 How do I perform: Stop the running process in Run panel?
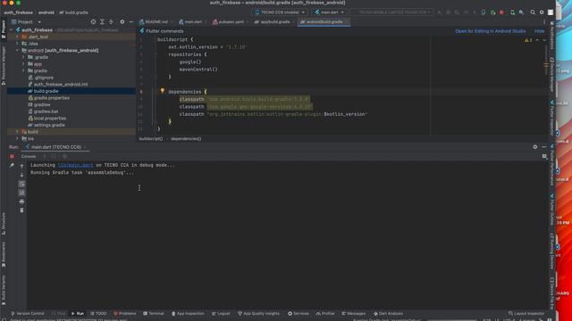click(x=12, y=156)
